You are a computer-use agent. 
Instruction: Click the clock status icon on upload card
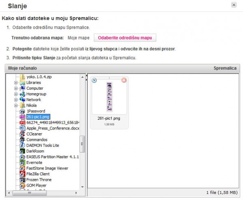pos(94,80)
